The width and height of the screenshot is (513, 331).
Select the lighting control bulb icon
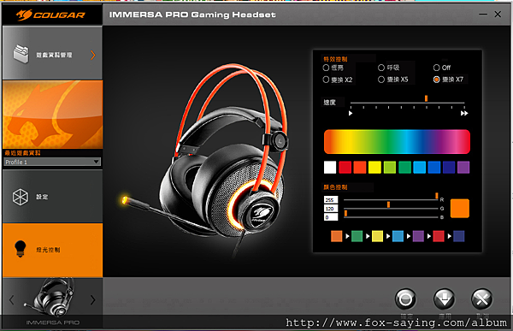(21, 249)
